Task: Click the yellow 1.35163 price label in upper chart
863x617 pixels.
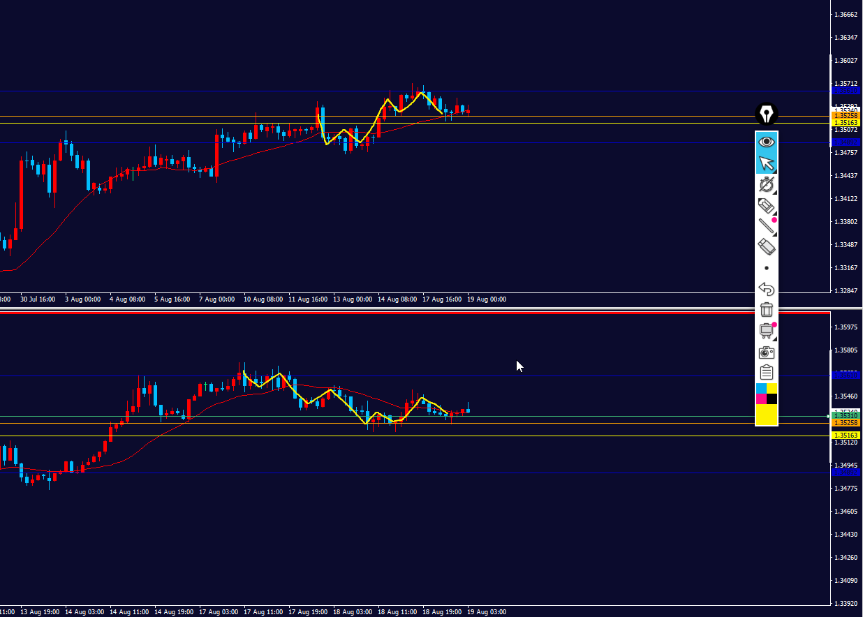Action: tap(846, 123)
